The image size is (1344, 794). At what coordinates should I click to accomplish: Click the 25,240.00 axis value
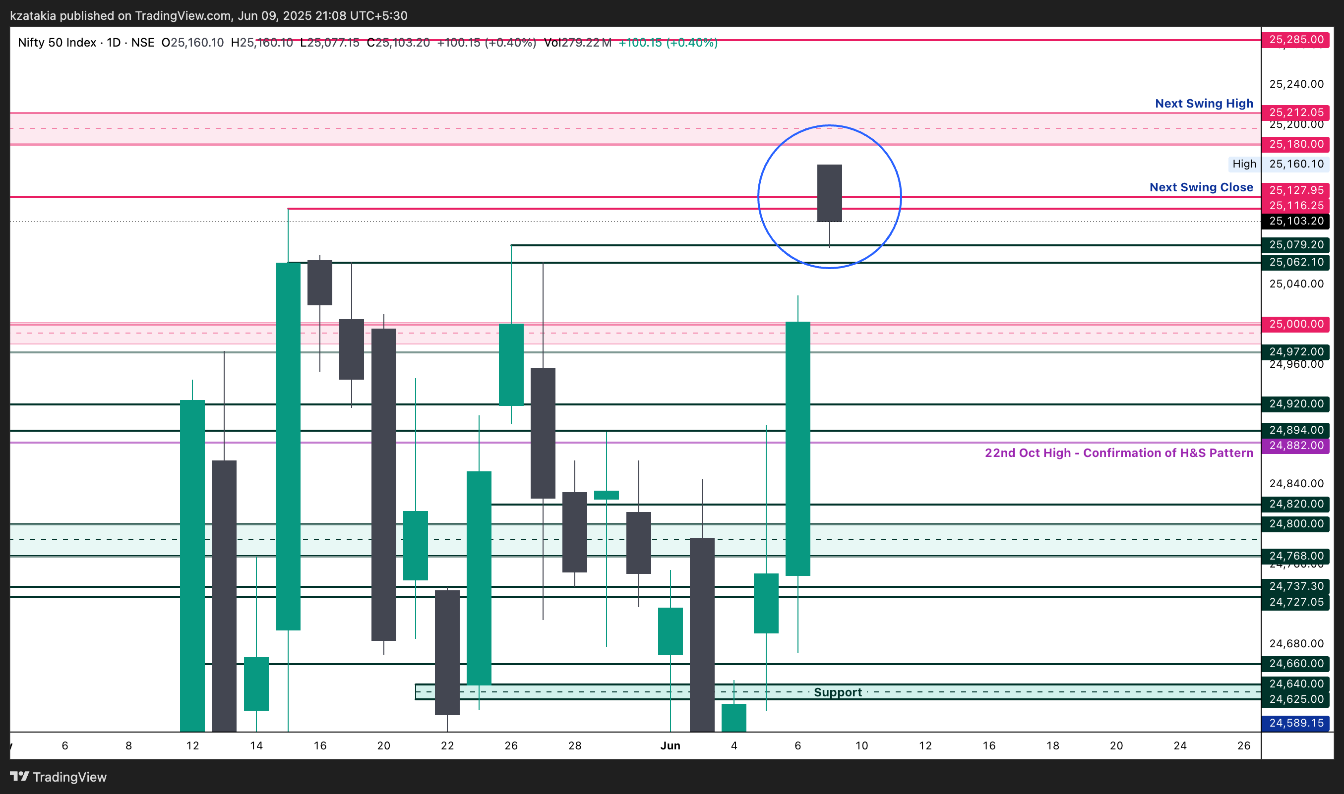pos(1296,84)
